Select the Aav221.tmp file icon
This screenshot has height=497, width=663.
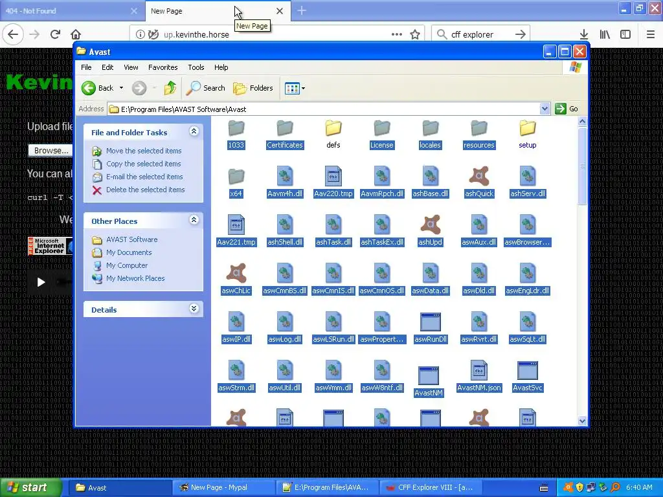click(236, 225)
